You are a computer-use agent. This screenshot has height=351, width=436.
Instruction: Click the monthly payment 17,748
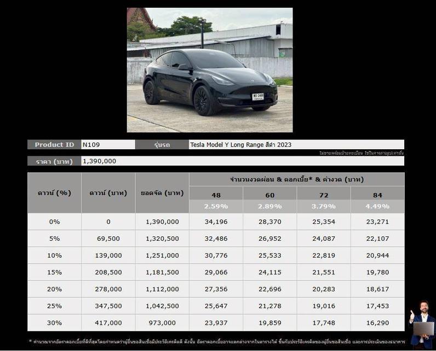tap(324, 323)
